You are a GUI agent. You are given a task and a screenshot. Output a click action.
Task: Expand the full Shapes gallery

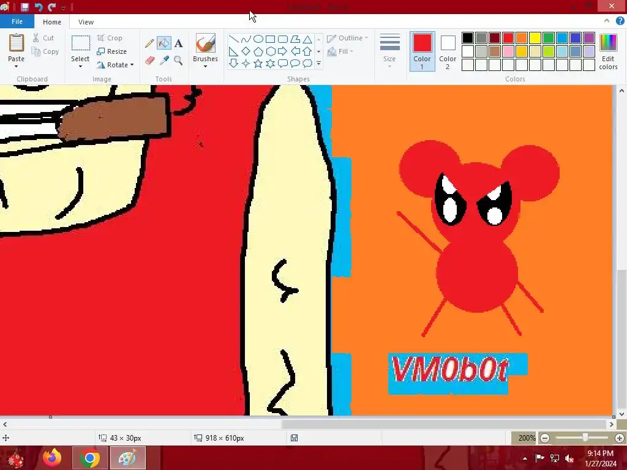click(x=318, y=63)
